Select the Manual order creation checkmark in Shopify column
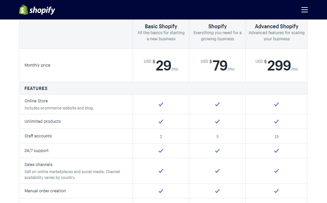Image resolution: width=327 pixels, height=203 pixels. coord(217,191)
